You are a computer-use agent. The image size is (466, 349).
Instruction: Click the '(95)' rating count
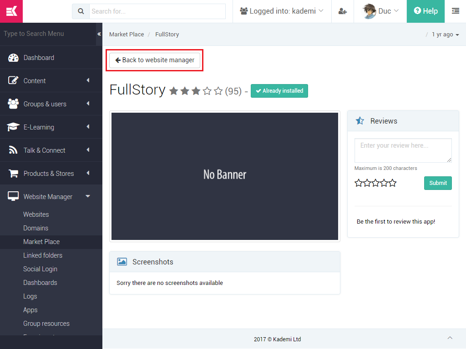pyautogui.click(x=233, y=91)
